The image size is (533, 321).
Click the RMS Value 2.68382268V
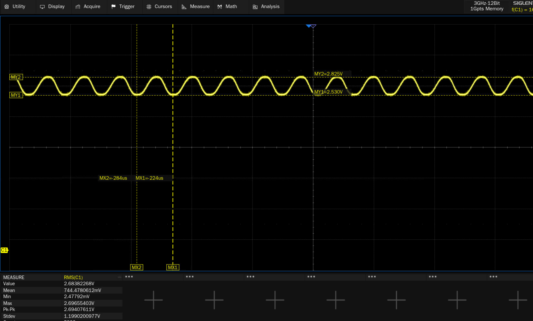pyautogui.click(x=79, y=284)
